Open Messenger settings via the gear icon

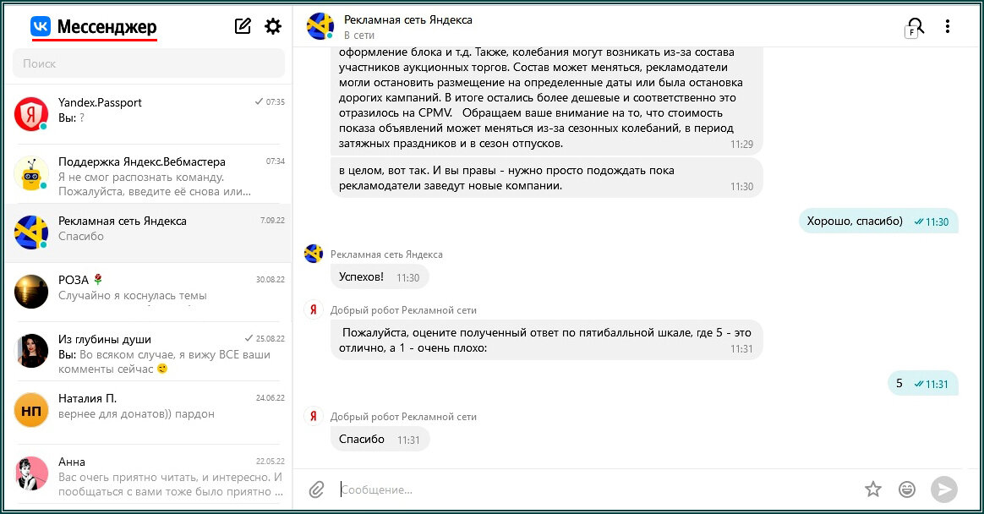pyautogui.click(x=272, y=25)
